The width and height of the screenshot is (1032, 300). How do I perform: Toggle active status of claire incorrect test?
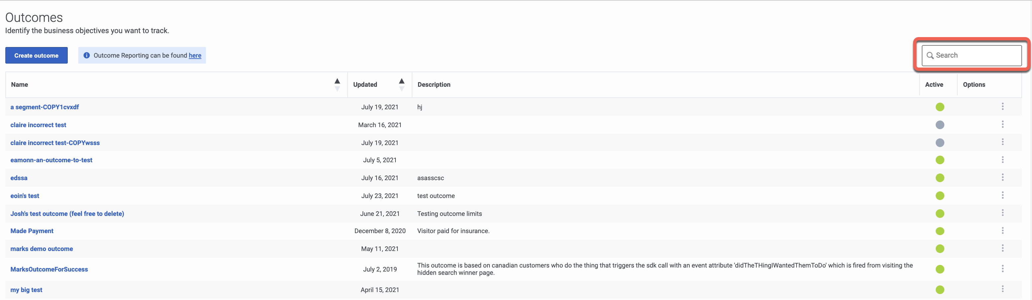pyautogui.click(x=940, y=125)
